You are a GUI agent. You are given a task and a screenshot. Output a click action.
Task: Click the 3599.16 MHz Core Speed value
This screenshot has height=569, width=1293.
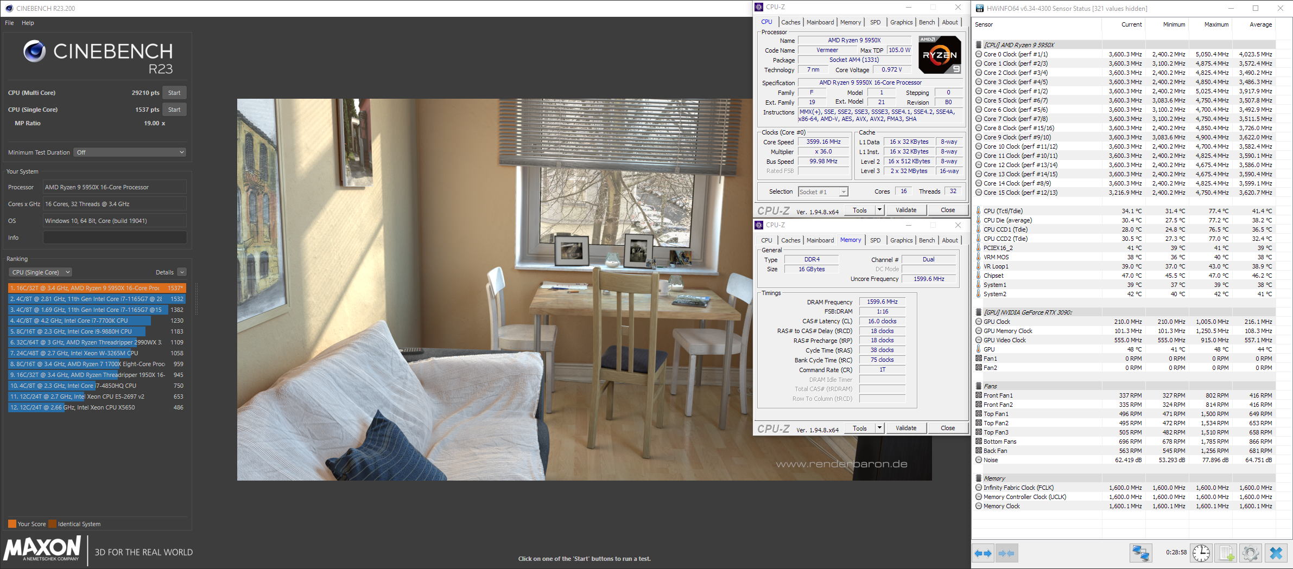[823, 142]
